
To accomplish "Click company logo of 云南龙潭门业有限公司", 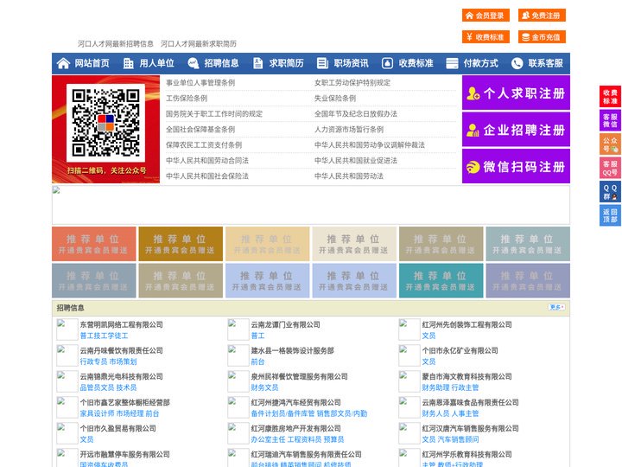I will point(238,329).
